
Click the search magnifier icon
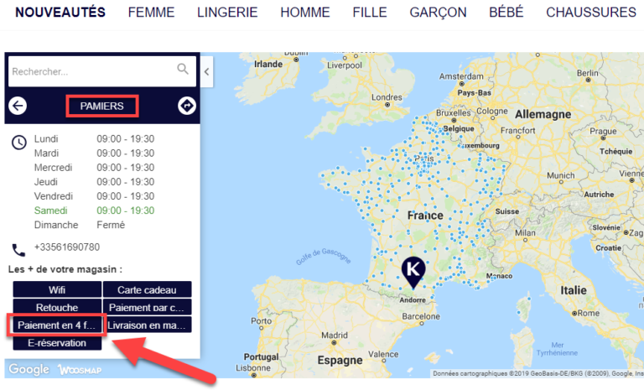tap(183, 69)
